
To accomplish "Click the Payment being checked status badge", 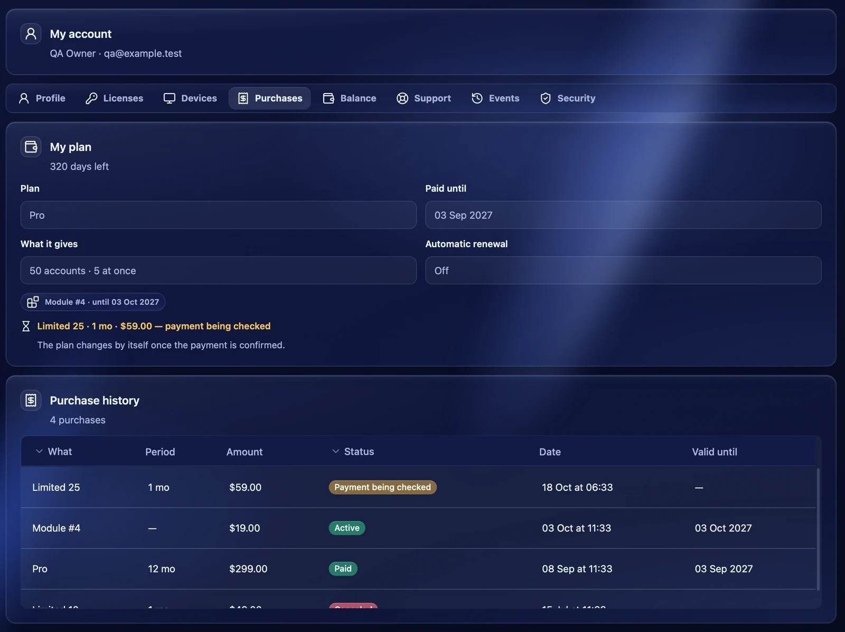I will click(x=382, y=487).
